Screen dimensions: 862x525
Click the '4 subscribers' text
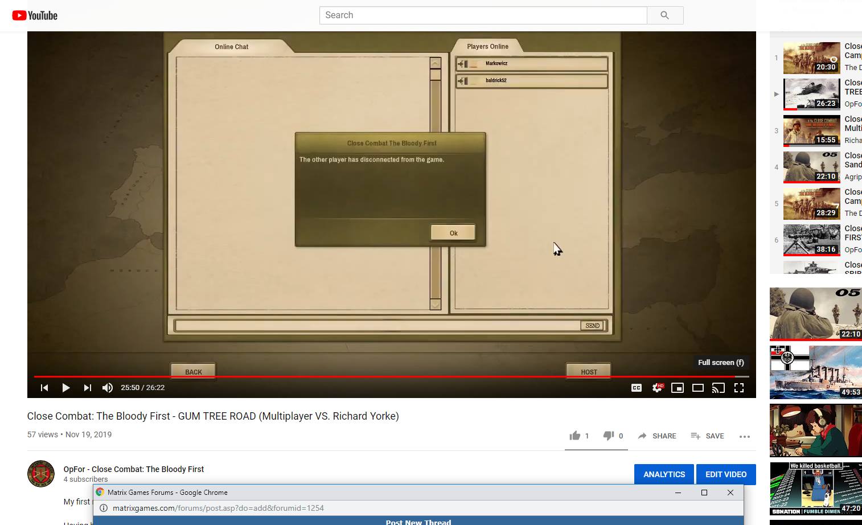point(85,479)
